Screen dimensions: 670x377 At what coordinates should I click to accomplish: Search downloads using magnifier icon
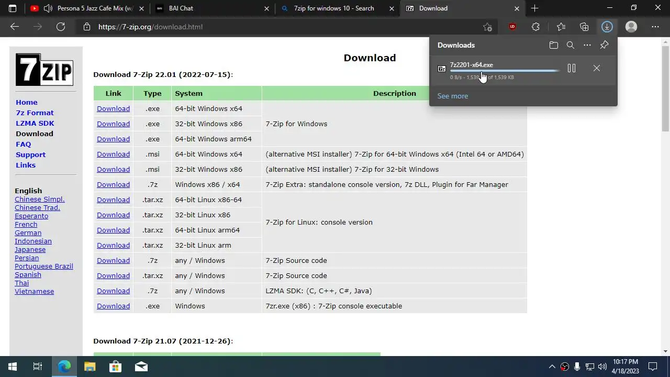click(x=571, y=45)
